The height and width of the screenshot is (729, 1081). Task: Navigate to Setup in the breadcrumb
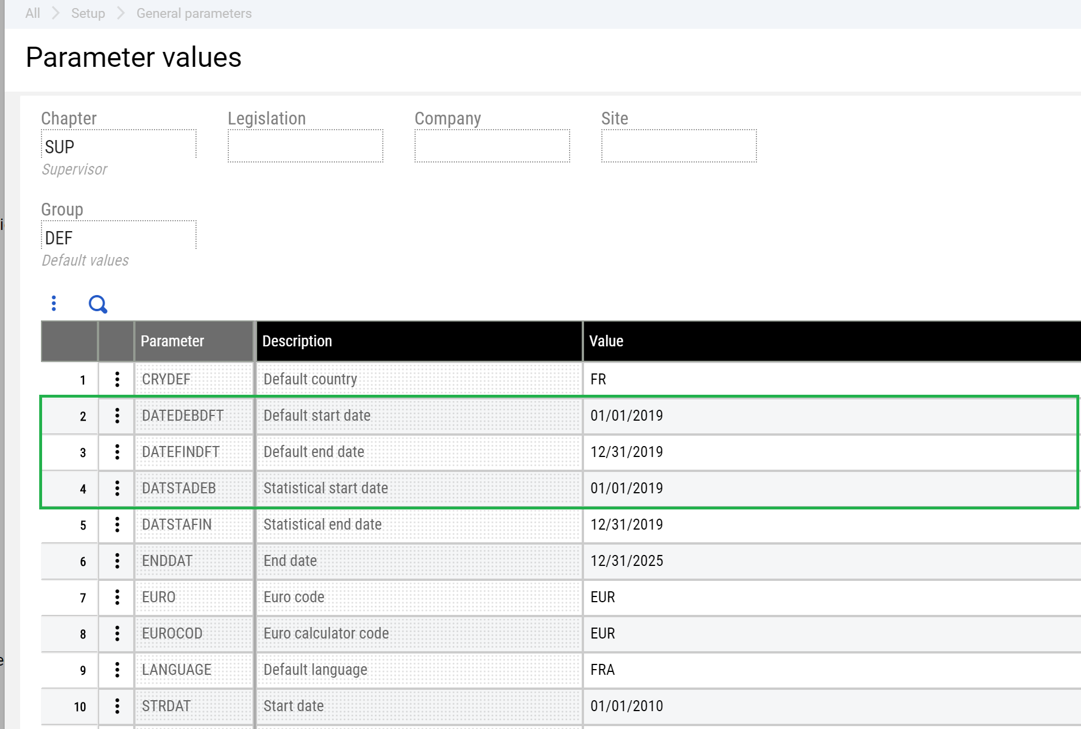pyautogui.click(x=88, y=13)
